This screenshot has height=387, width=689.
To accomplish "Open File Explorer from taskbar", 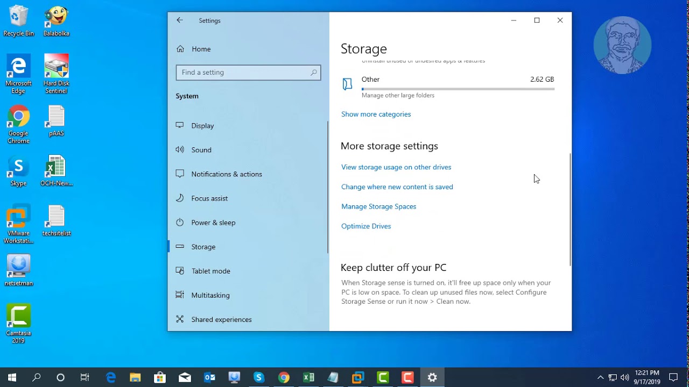I will click(135, 377).
